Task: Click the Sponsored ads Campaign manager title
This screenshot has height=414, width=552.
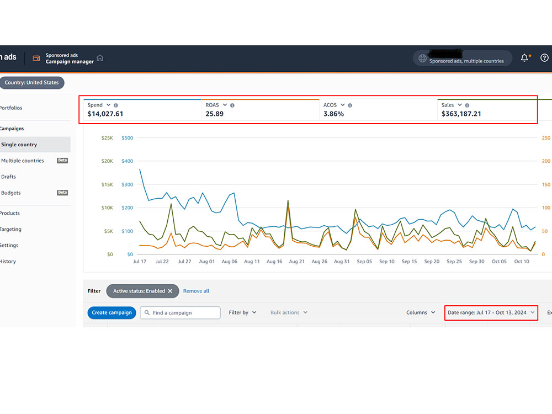Action: click(70, 59)
